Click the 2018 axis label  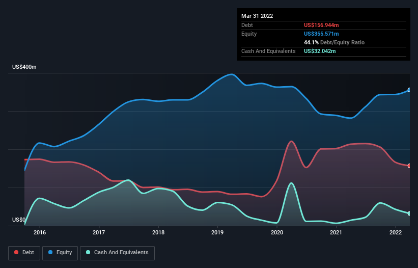click(158, 232)
